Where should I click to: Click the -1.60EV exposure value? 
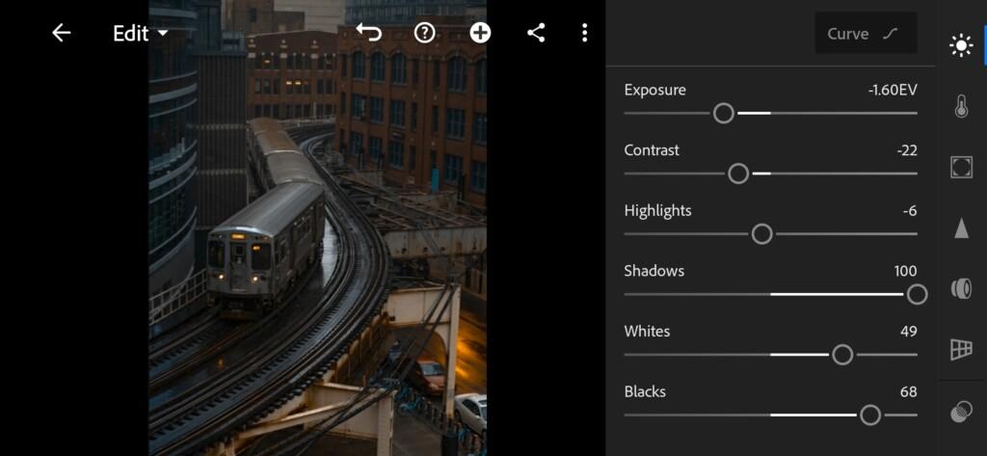click(892, 90)
